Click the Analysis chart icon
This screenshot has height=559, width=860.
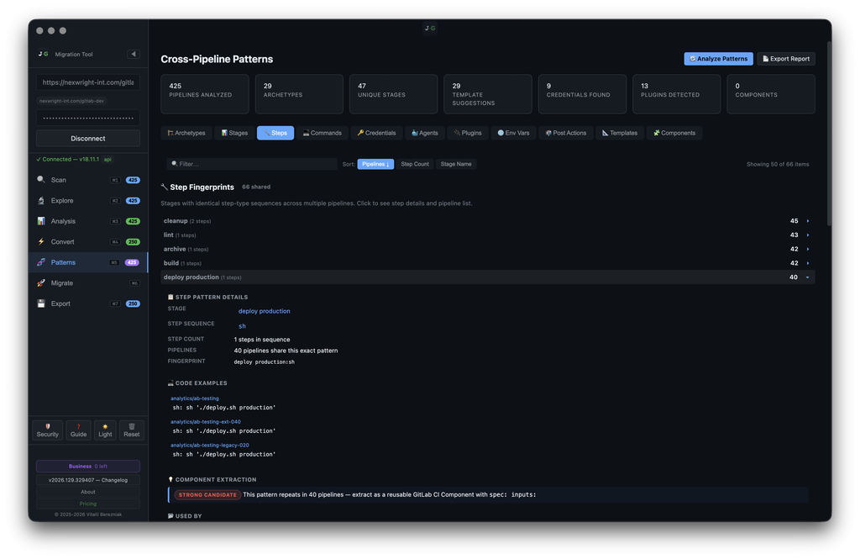click(41, 221)
